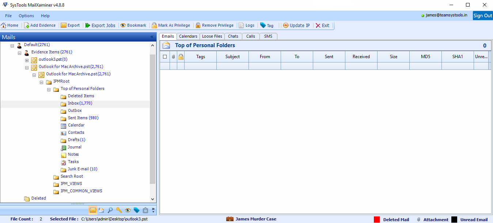Switch to the Emails tab
Image resolution: width=493 pixels, height=223 pixels.
168,36
